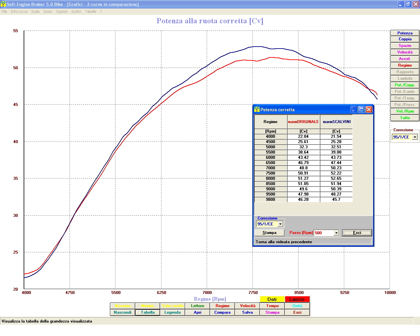Click the Minimo button
Image resolution: width=420 pixels, height=336 pixels.
coord(148,306)
